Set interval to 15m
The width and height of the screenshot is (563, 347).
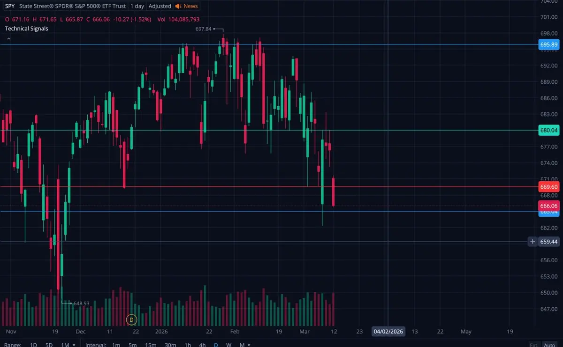(x=151, y=345)
